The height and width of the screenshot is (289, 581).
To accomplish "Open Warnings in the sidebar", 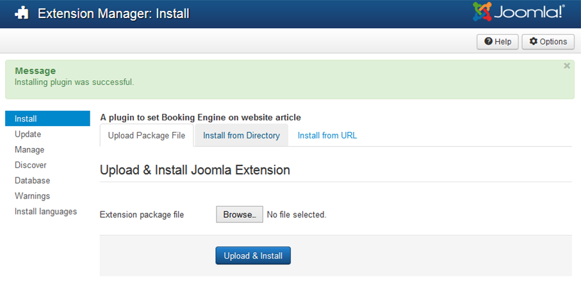I will [x=32, y=196].
